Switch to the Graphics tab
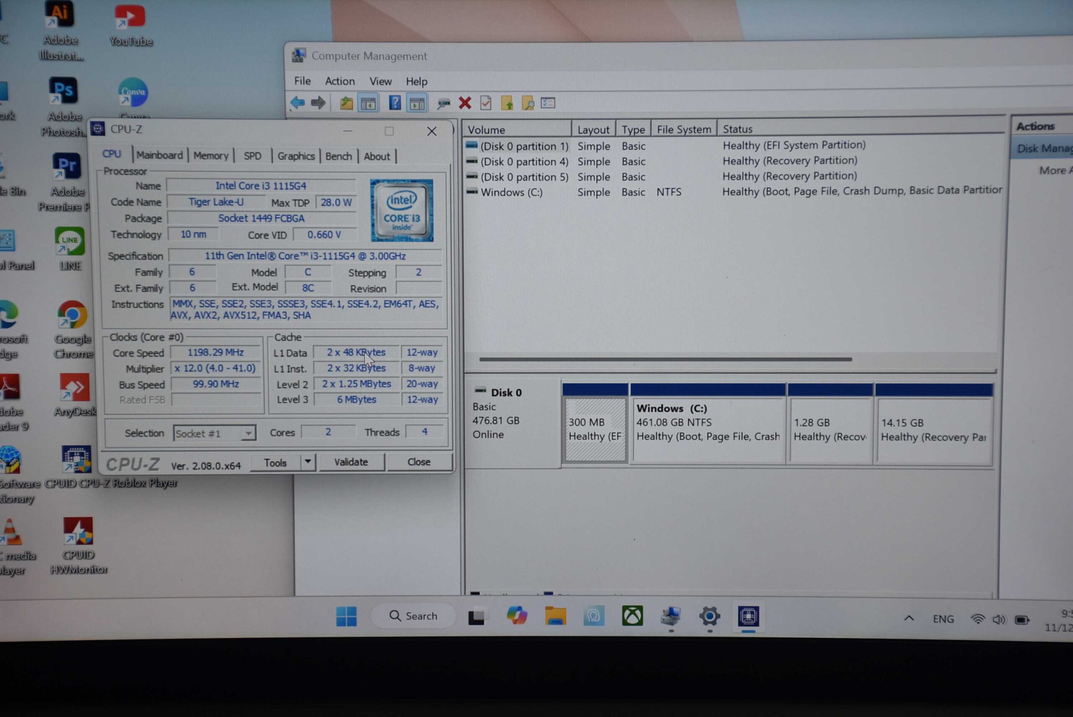 tap(296, 156)
